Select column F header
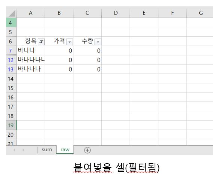The width and height of the screenshot is (221, 176). pyautogui.click(x=172, y=13)
